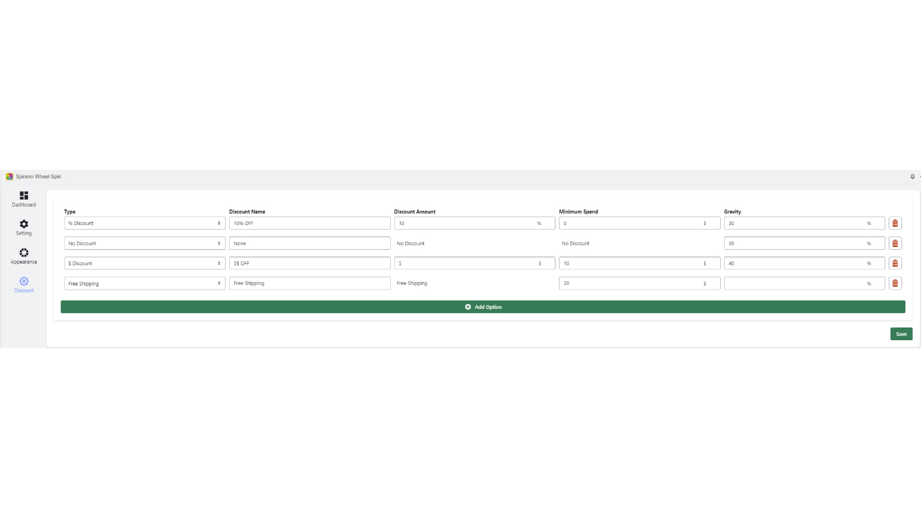Click the pin icon in the header

(912, 177)
